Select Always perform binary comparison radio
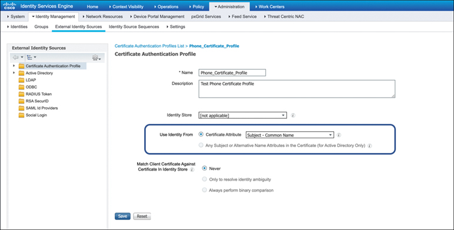Viewport: 454px width, 230px height. coord(205,190)
